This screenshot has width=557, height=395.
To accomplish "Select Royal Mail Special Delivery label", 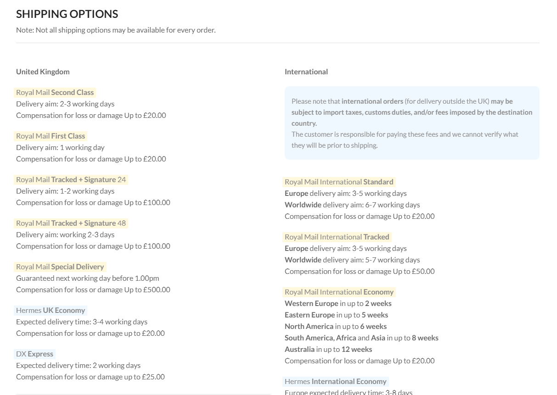I will pos(60,267).
